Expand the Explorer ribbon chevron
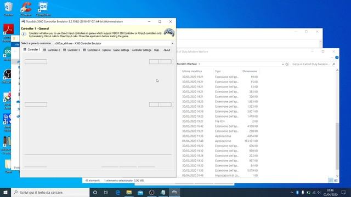 tap(332, 57)
